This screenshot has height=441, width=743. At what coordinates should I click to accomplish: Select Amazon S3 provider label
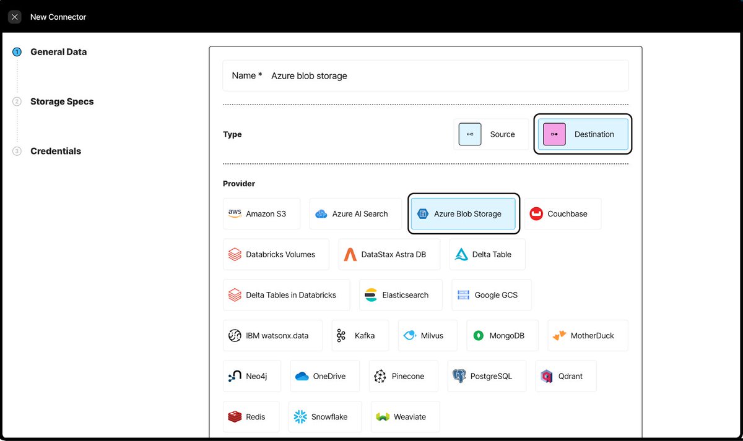point(266,214)
